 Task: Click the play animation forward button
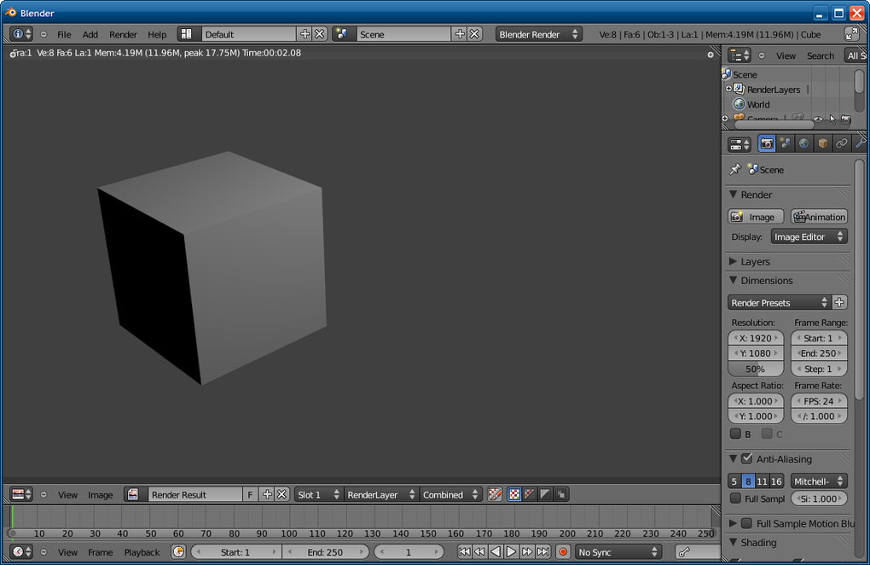coord(511,552)
